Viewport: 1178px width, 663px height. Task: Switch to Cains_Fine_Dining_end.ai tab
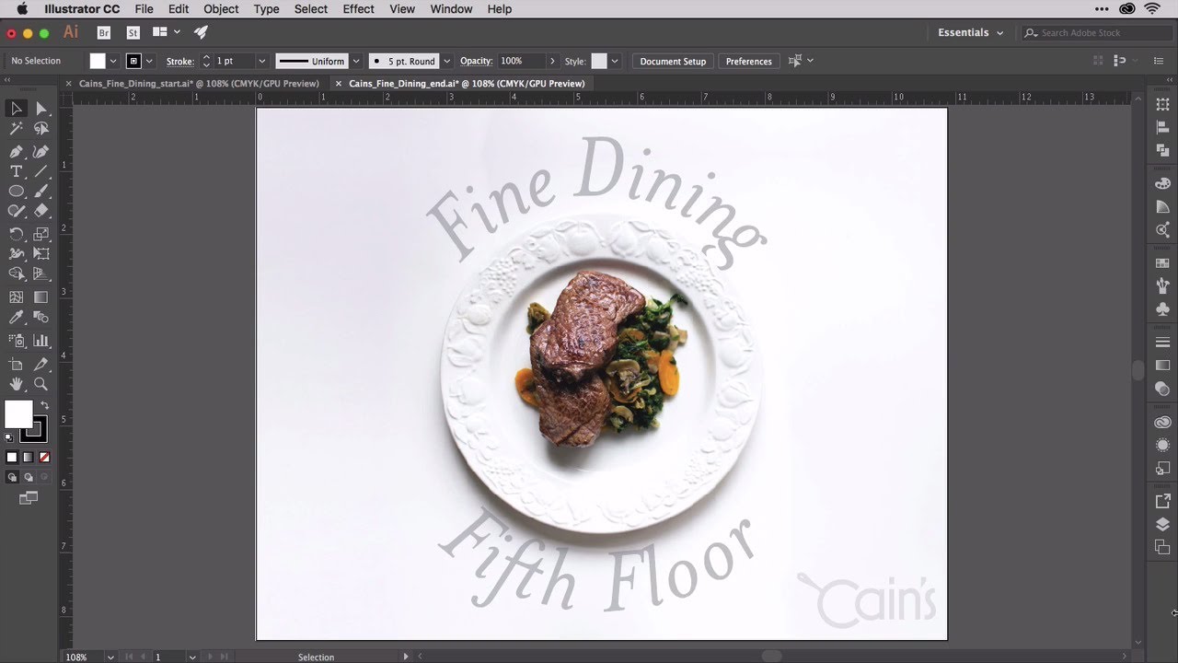click(467, 83)
